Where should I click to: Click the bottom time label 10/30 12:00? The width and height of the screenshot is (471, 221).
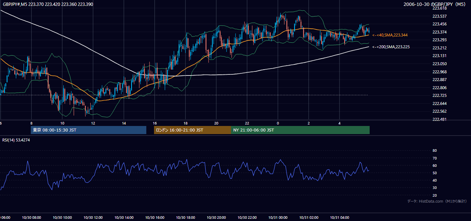tap(93, 218)
